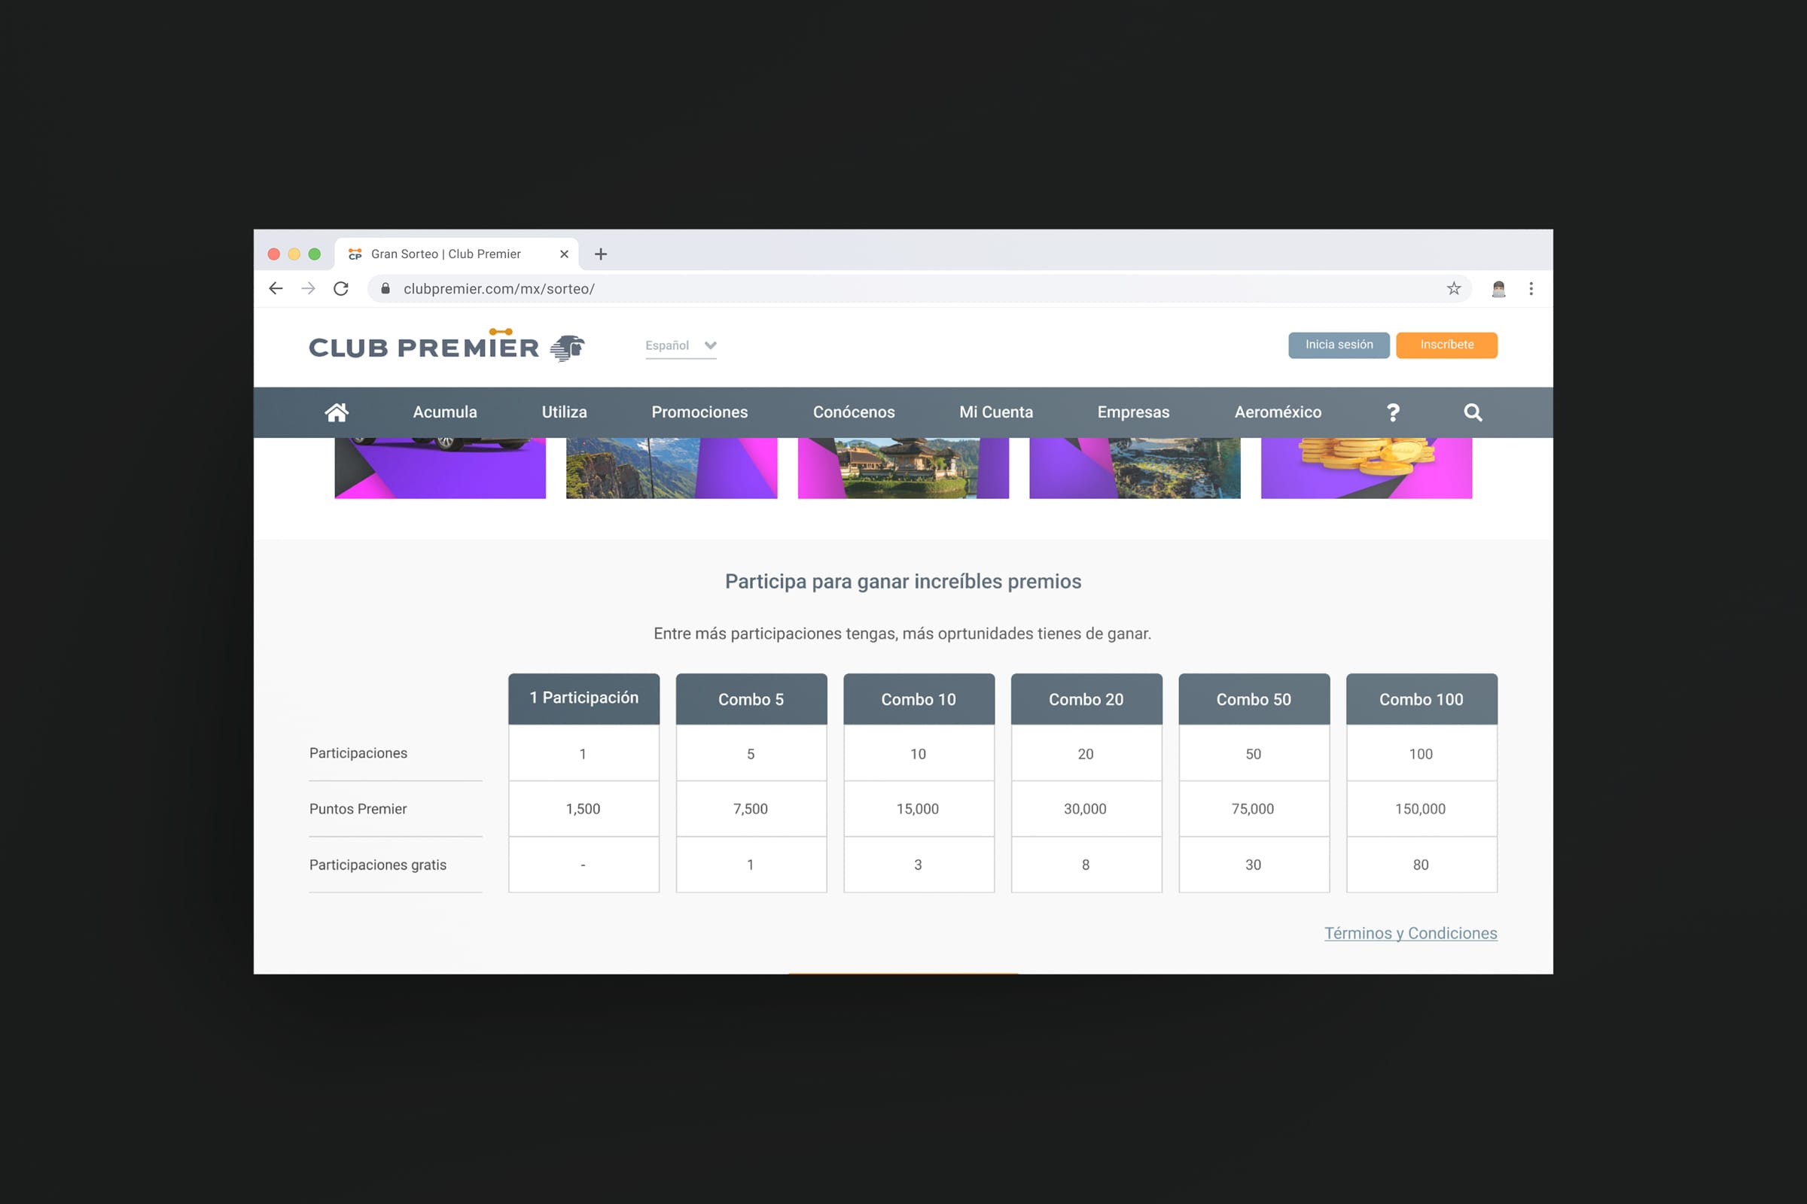Image resolution: width=1807 pixels, height=1204 pixels.
Task: Open a new browser tab
Action: point(601,254)
